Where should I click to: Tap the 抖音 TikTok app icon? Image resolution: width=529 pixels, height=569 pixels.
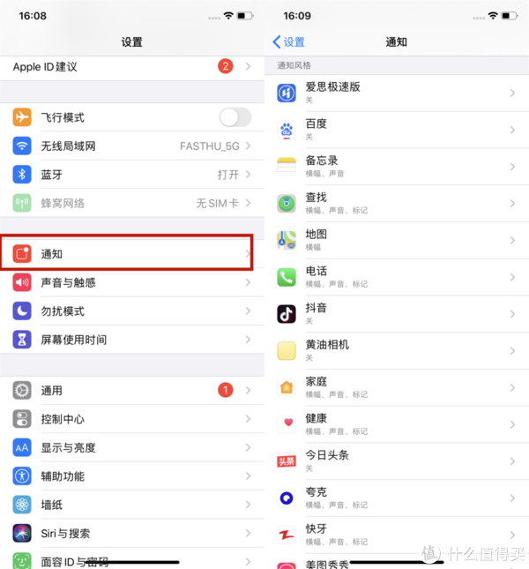click(x=287, y=314)
